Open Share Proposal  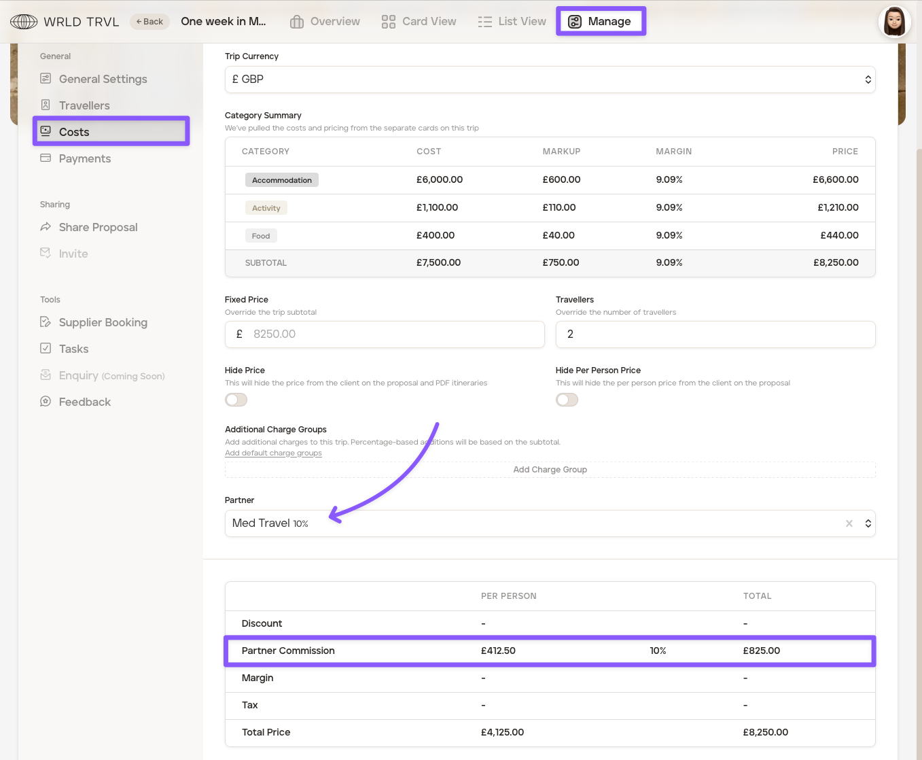pos(98,227)
